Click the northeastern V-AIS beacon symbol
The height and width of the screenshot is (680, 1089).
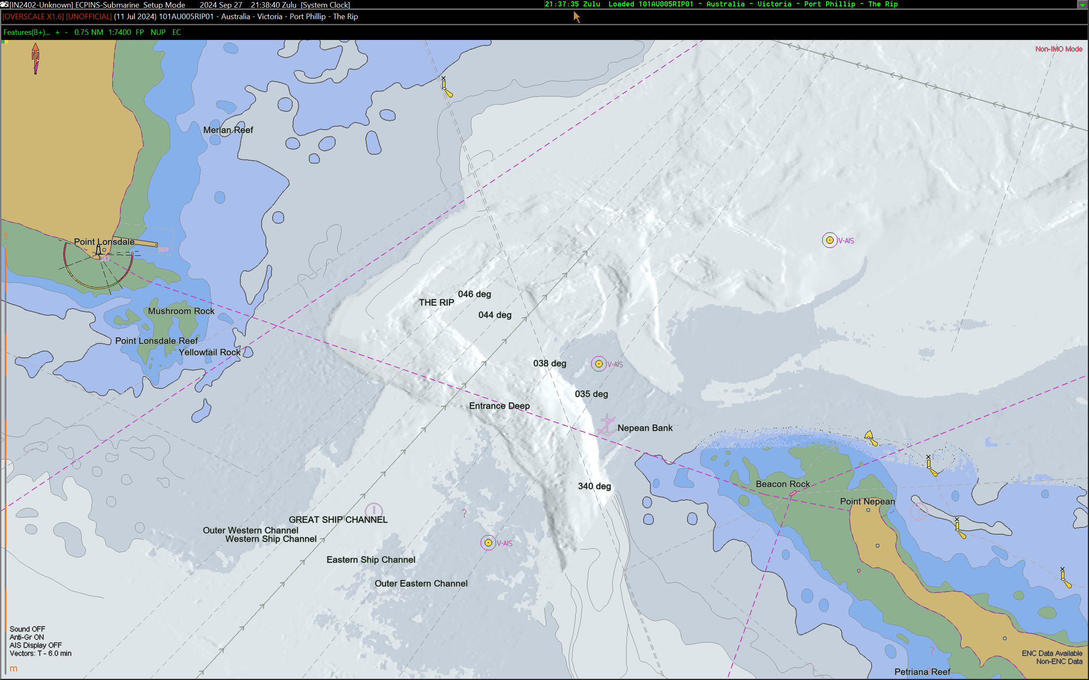point(830,240)
